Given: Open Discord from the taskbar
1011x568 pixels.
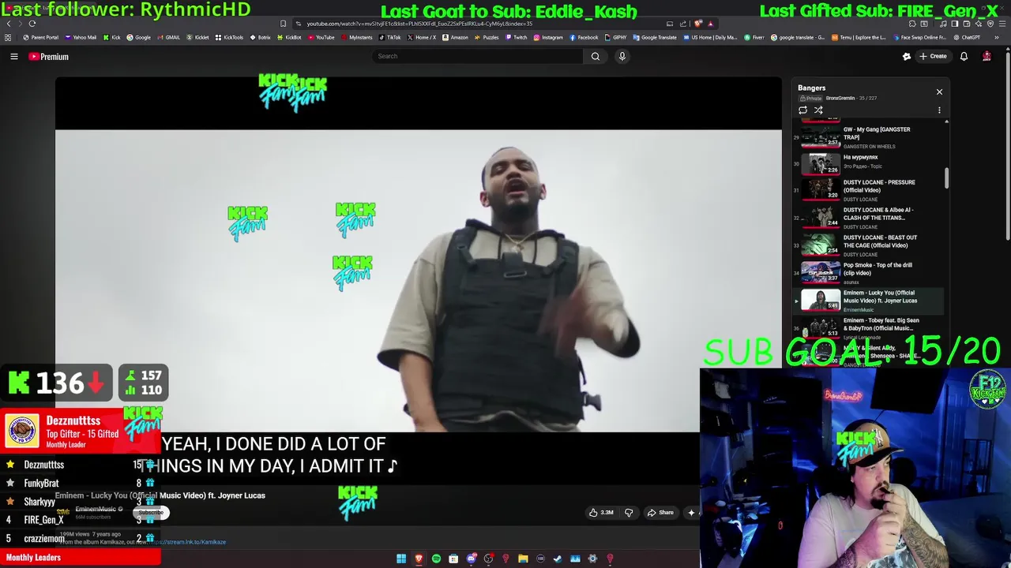Looking at the screenshot, I should 471,559.
